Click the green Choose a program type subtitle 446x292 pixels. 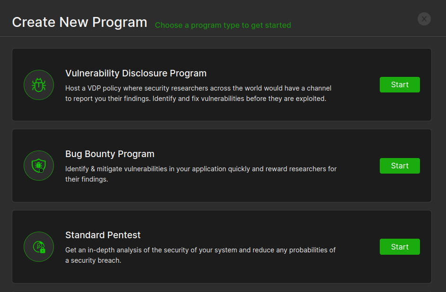223,25
